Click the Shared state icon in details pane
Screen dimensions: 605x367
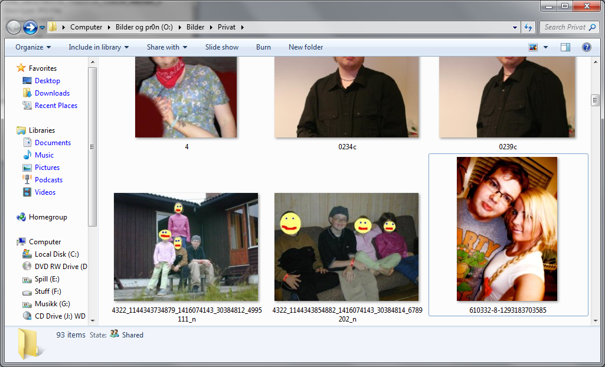coord(114,334)
